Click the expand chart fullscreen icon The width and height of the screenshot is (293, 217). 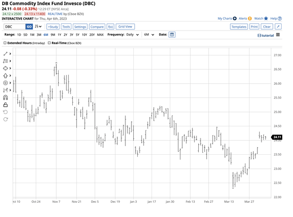pos(278,27)
